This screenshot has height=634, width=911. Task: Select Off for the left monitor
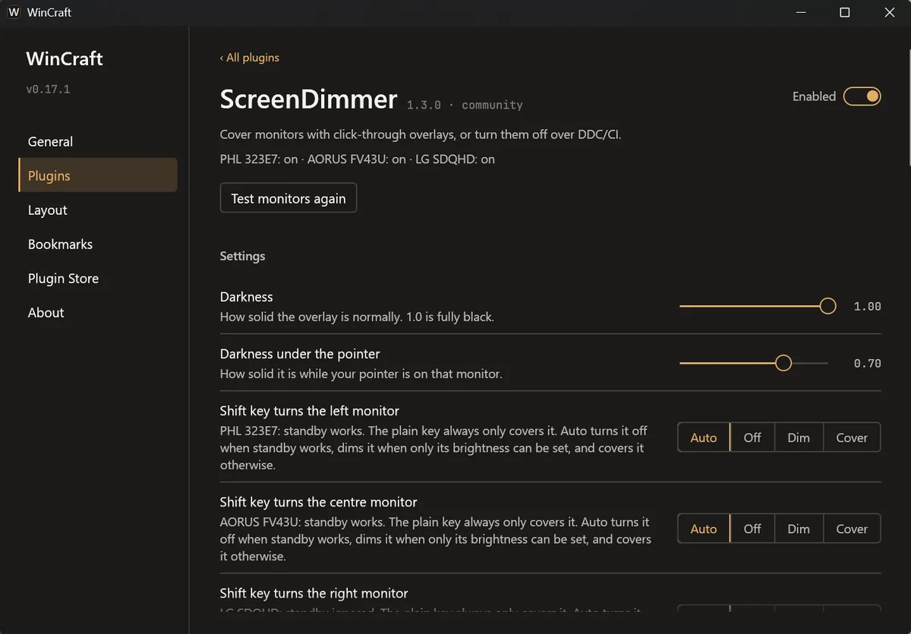[752, 437]
